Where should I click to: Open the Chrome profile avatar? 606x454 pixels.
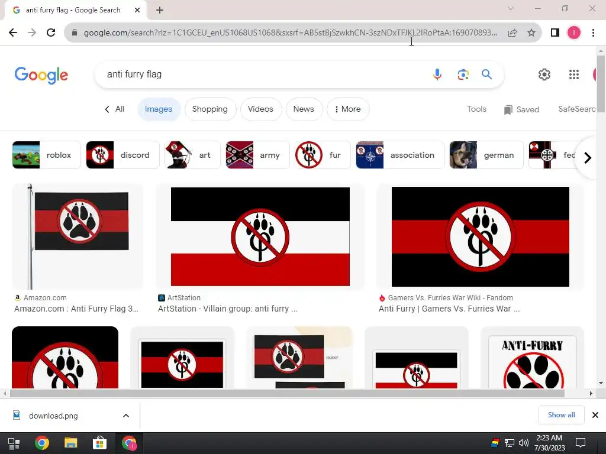(x=574, y=33)
